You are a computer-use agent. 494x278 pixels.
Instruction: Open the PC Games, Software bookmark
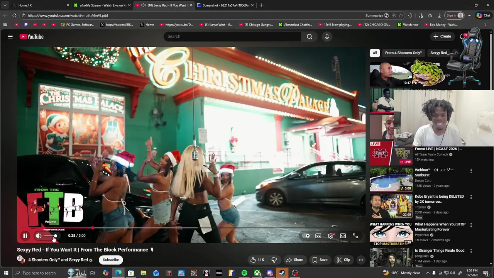[78, 25]
